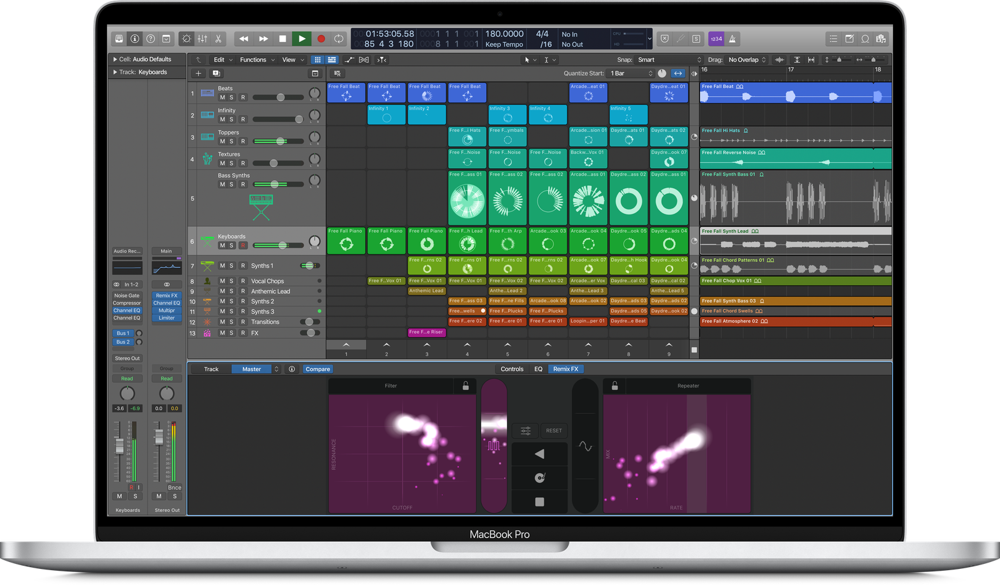Click the RESET button in Remix FX

point(554,431)
